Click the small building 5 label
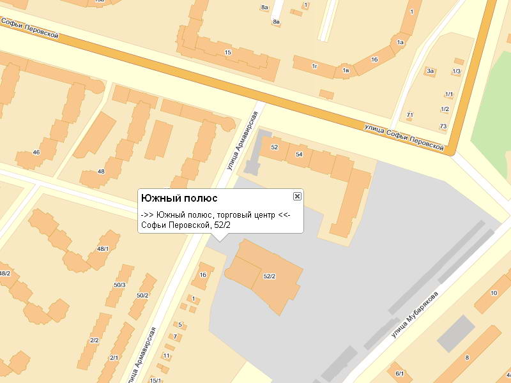Viewport: 511px width, 383px height. pos(180,325)
